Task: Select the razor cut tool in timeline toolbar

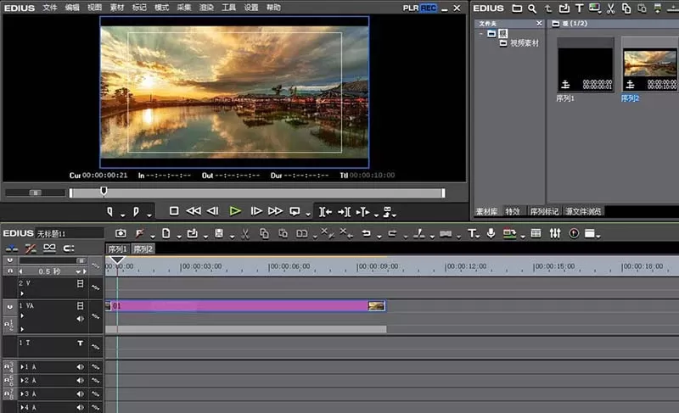Action: tap(245, 234)
